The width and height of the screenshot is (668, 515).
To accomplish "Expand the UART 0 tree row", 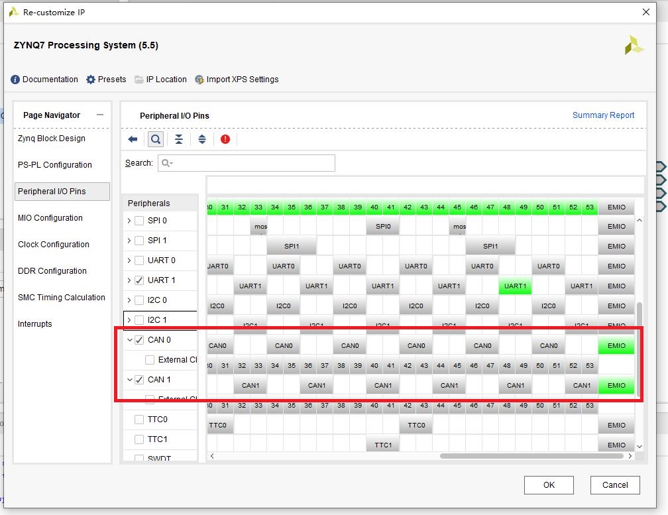I will (x=129, y=260).
